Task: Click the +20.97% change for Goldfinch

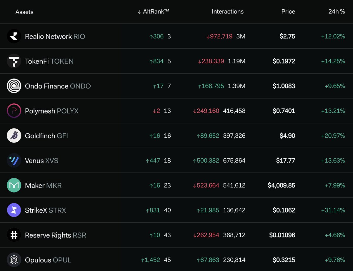Action: (333, 136)
